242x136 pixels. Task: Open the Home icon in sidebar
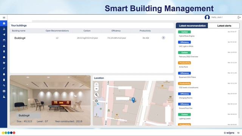pyautogui.click(x=4, y=23)
